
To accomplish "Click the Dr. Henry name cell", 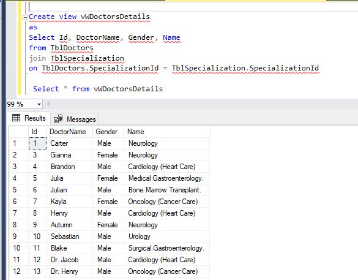I will (x=69, y=271).
